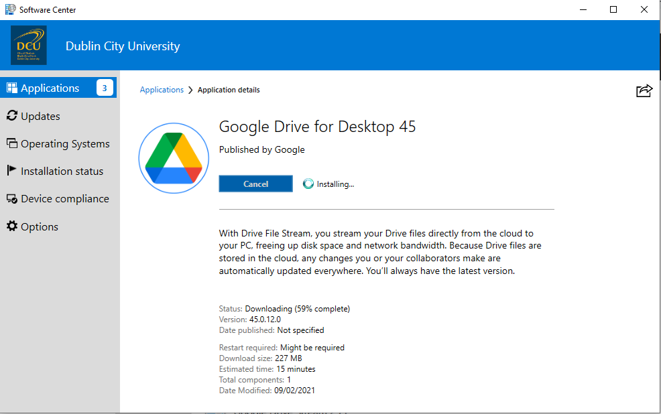The image size is (661, 414).
Task: Click Dublin City University header text
Action: pos(122,46)
